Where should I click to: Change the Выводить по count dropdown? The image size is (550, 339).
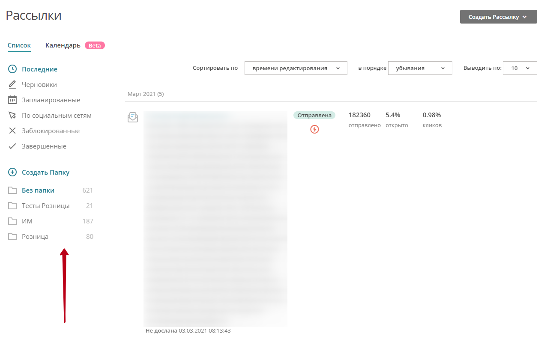click(520, 68)
